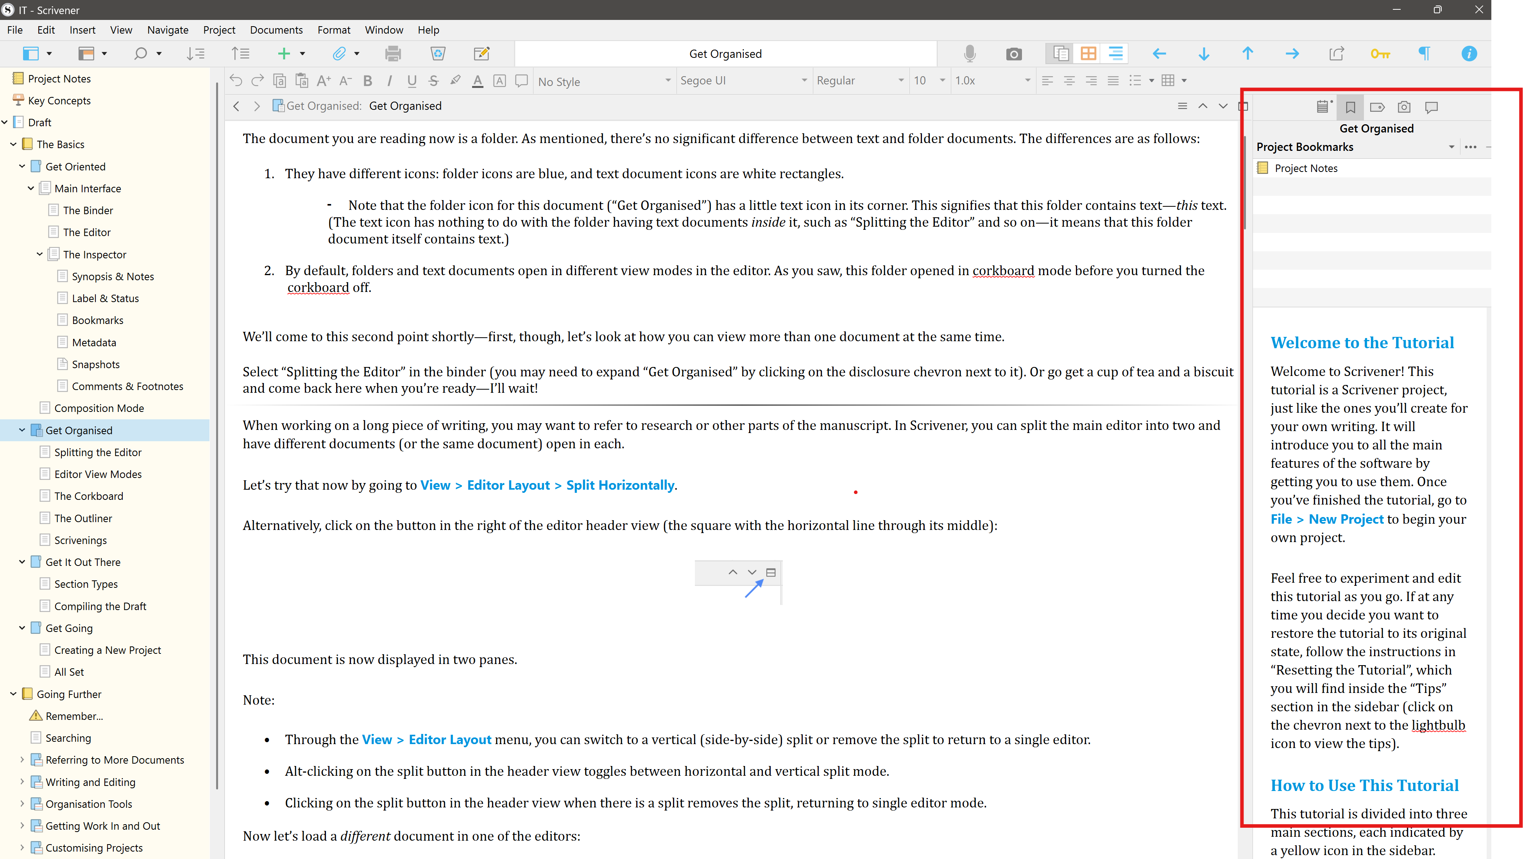Click the Insert Table icon in the format bar
This screenshot has width=1523, height=859.
(1168, 81)
